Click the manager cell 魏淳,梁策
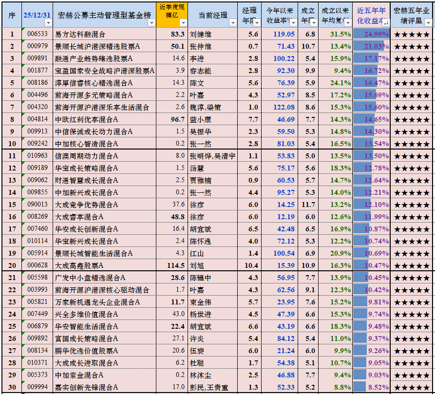The width and height of the screenshot is (435, 394). (212, 107)
